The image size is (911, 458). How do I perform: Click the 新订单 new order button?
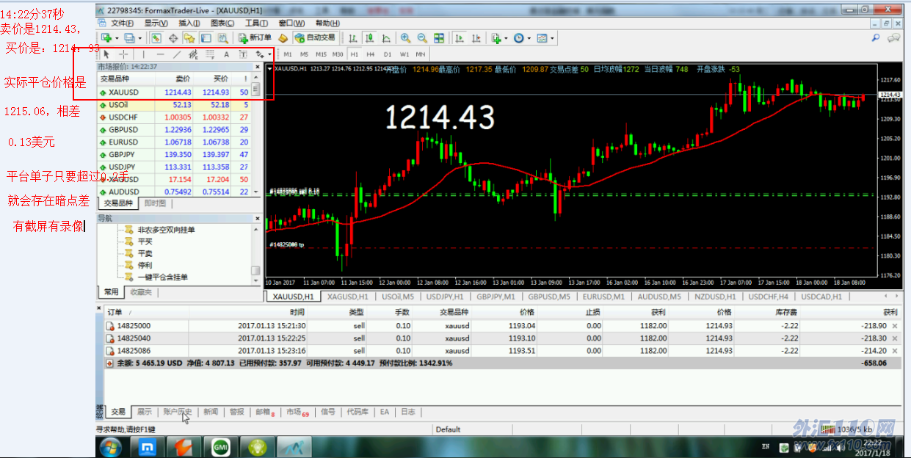(x=255, y=37)
